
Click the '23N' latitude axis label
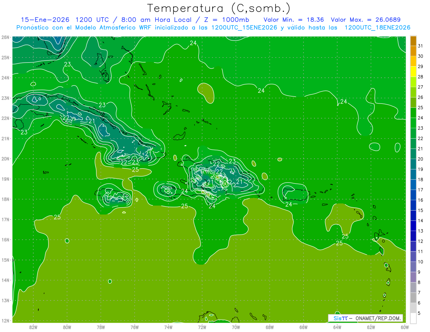pyautogui.click(x=5, y=98)
